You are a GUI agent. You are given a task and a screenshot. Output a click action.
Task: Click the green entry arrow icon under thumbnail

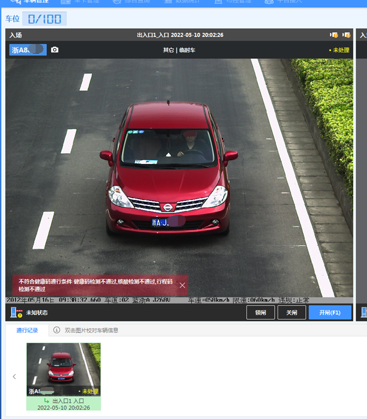tap(47, 400)
